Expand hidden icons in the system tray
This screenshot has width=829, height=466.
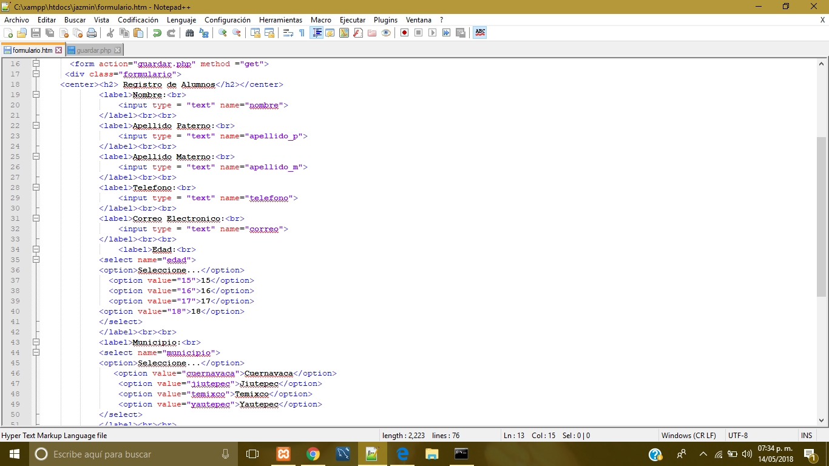pyautogui.click(x=702, y=453)
